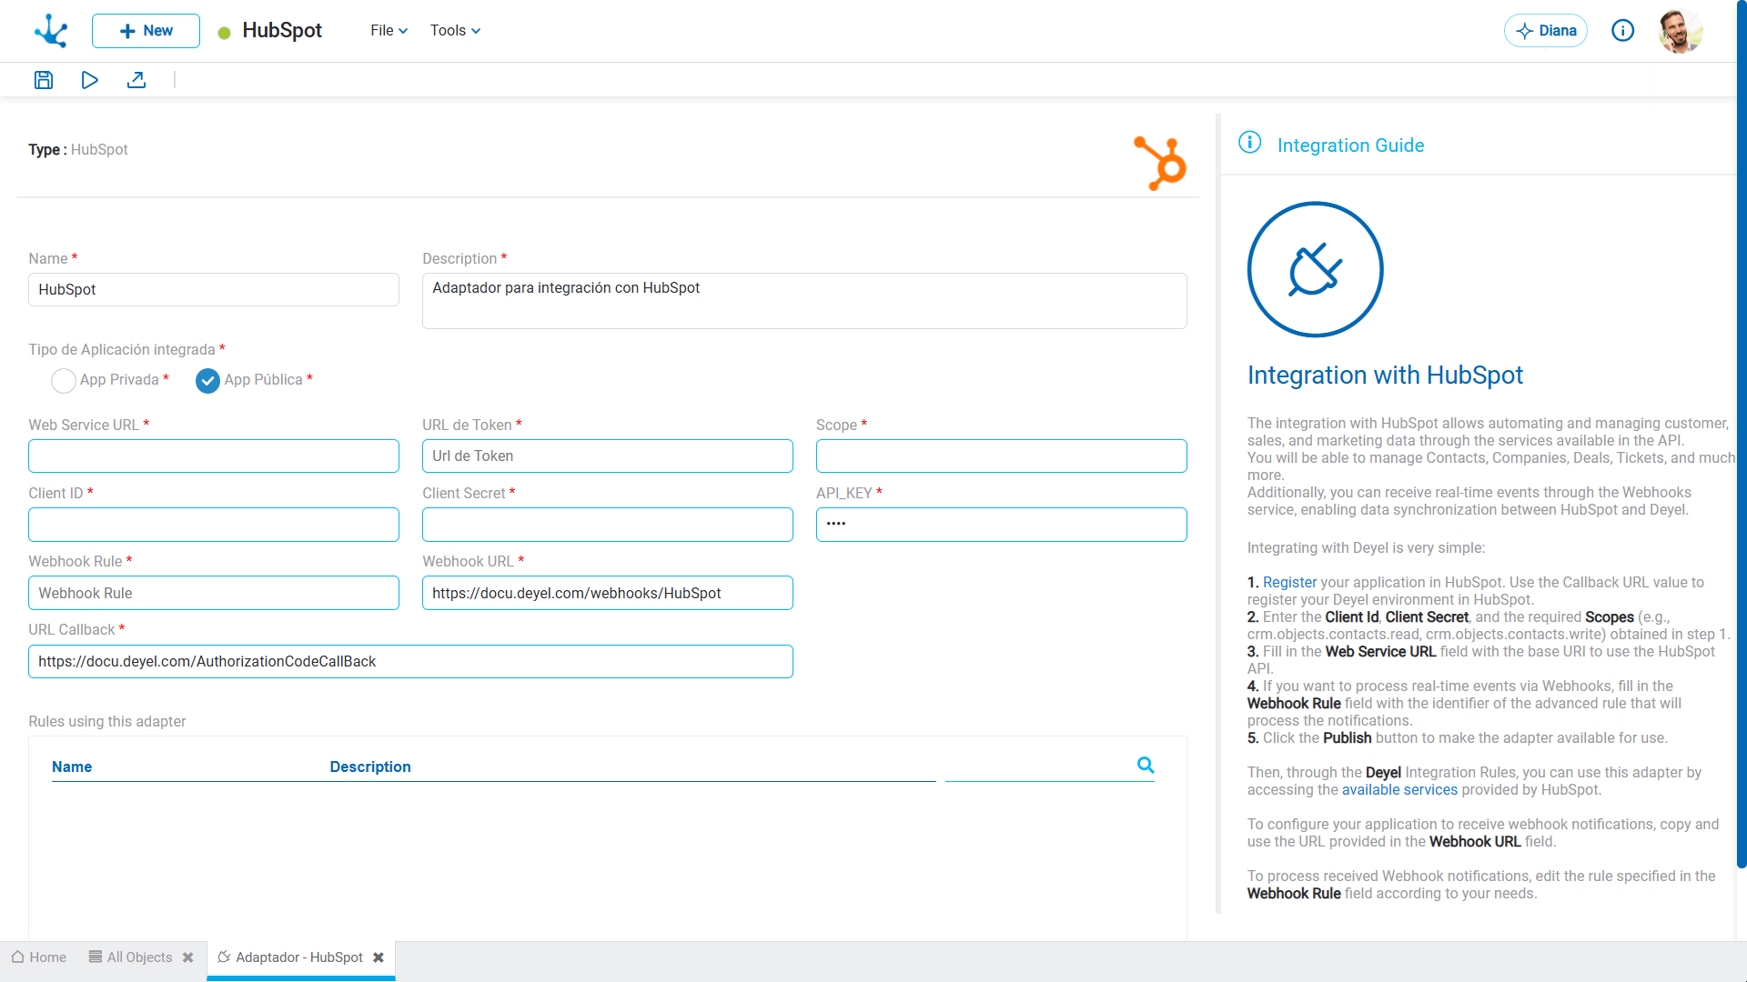Screen dimensions: 1747x982
Task: Focus the API_KEY field
Action: point(1002,525)
